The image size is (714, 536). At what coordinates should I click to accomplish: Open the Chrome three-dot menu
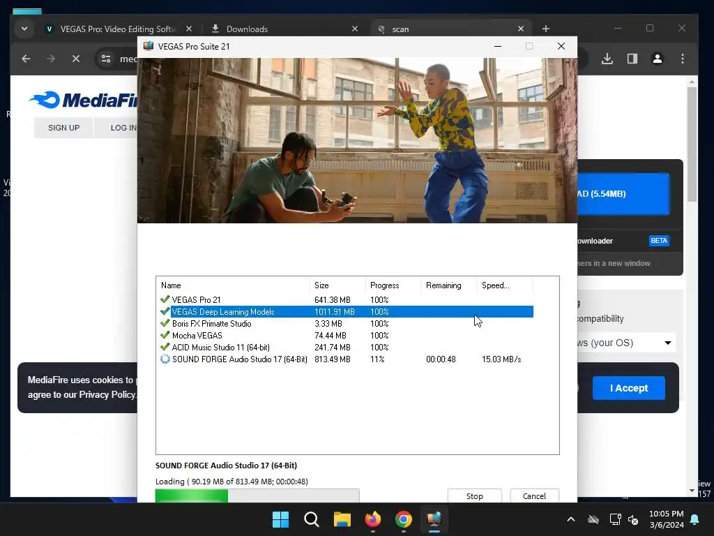tap(682, 59)
